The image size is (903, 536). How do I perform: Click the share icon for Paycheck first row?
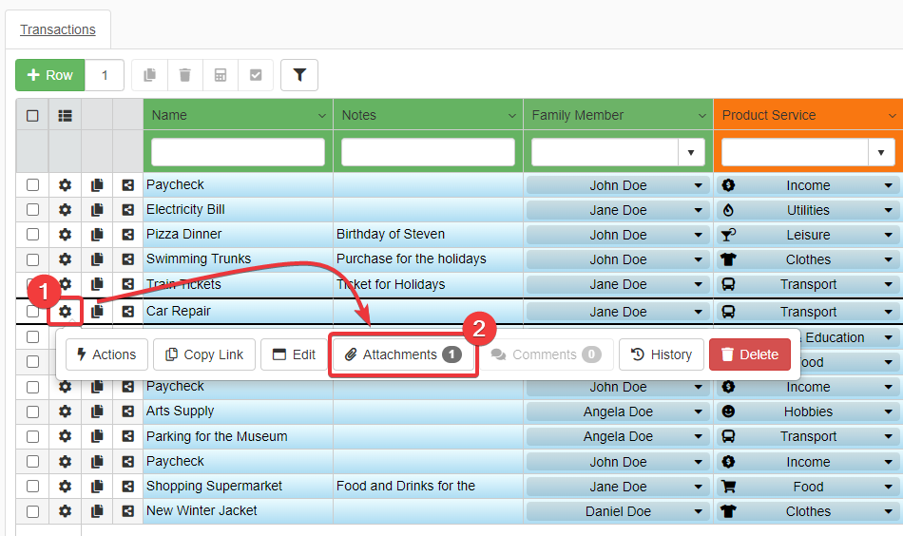point(128,185)
